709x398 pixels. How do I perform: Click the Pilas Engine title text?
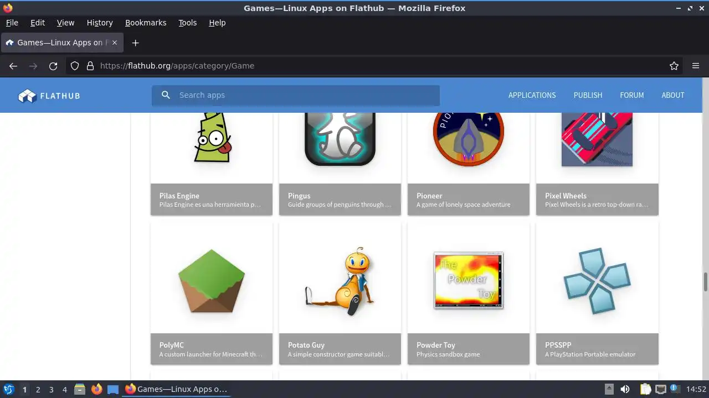[179, 196]
